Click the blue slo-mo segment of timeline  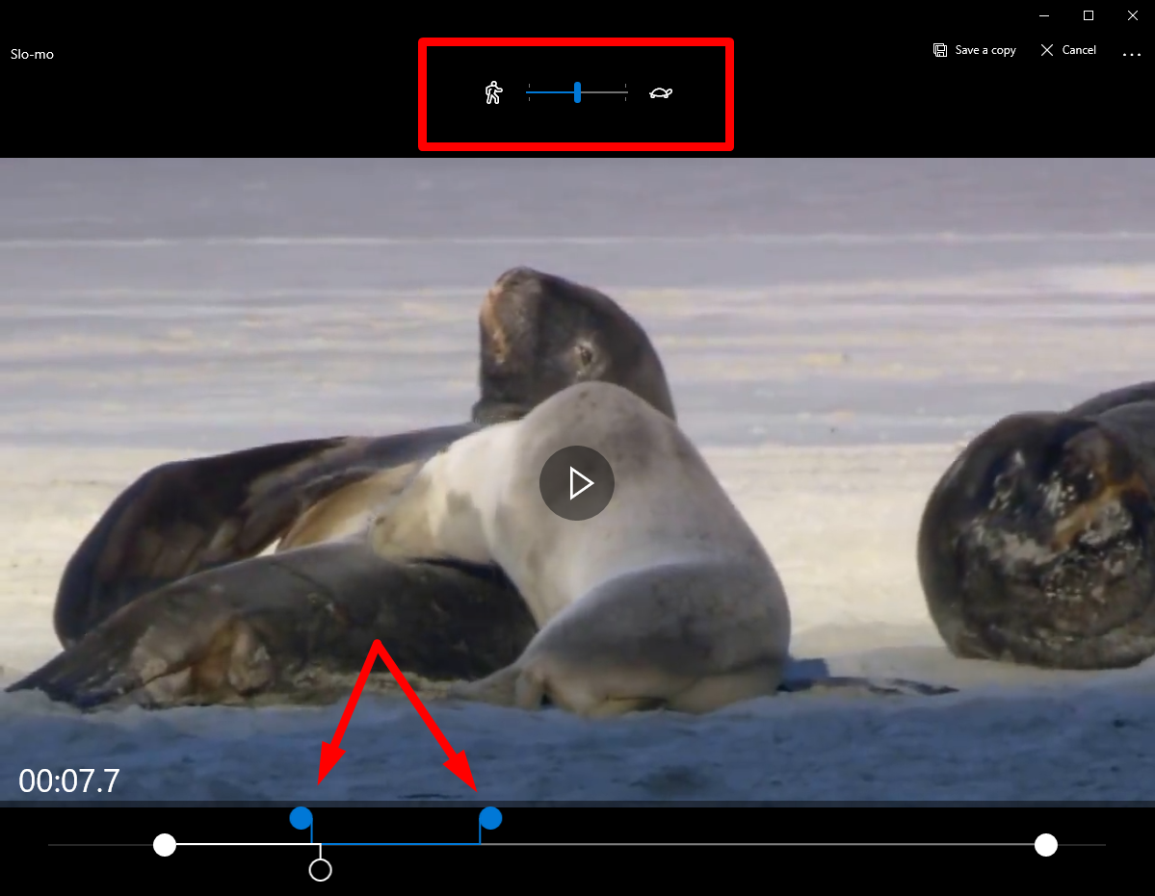click(x=401, y=844)
